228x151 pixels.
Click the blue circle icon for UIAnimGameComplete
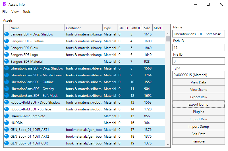coord(7,116)
